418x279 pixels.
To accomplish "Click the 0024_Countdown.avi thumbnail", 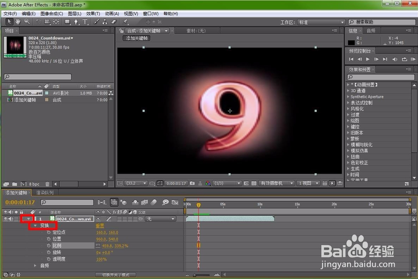I will pyautogui.click(x=15, y=47).
